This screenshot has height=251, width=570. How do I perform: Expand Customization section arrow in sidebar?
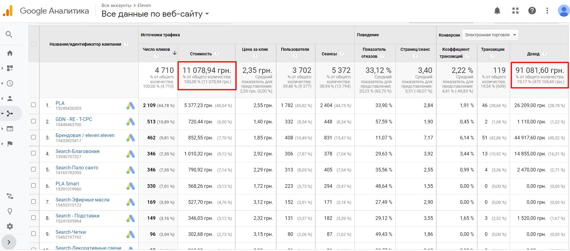[x=2, y=68]
